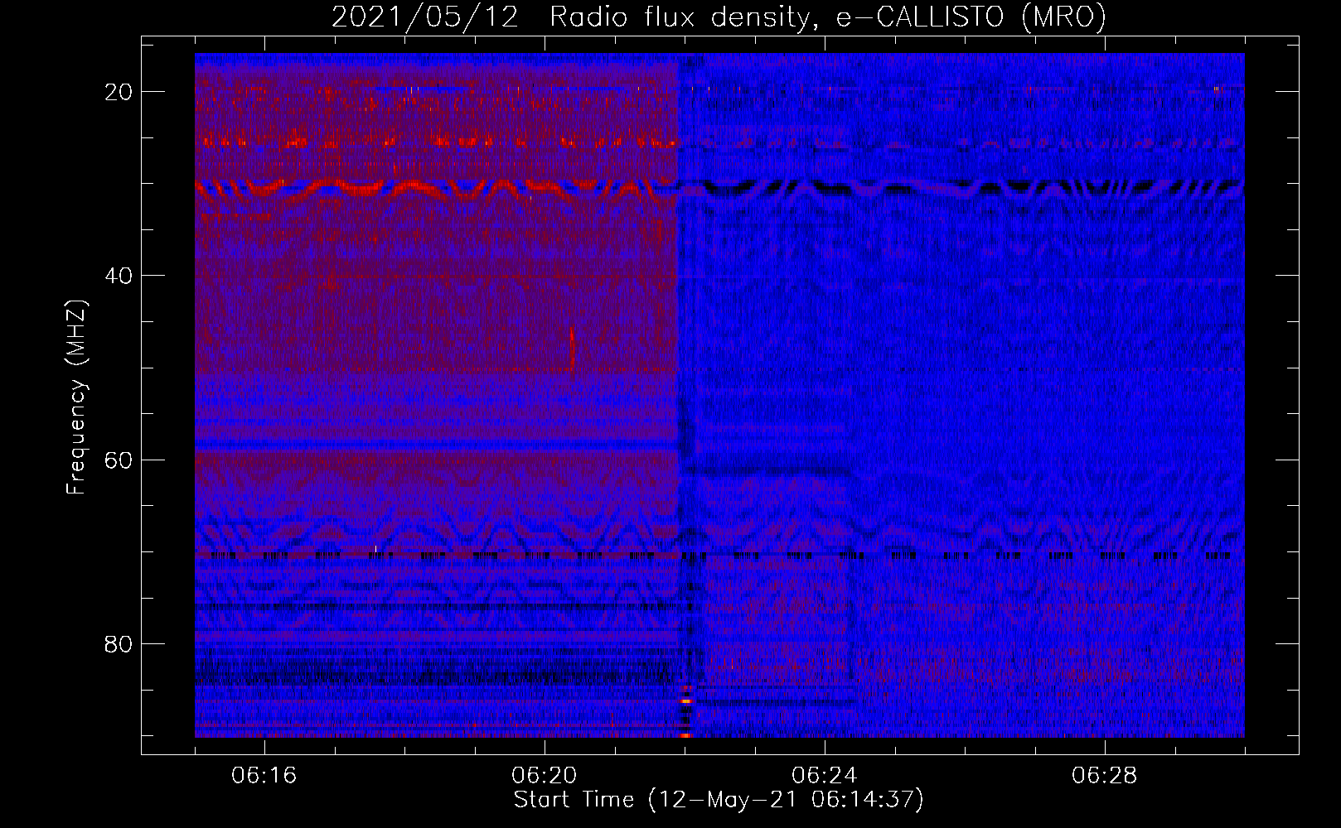Viewport: 1341px width, 828px height.
Task: Click the 06:28 time tick label
Action: [1105, 776]
